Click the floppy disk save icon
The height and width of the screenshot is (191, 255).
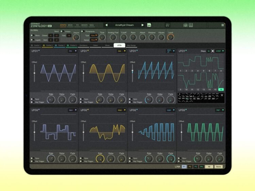149,25
